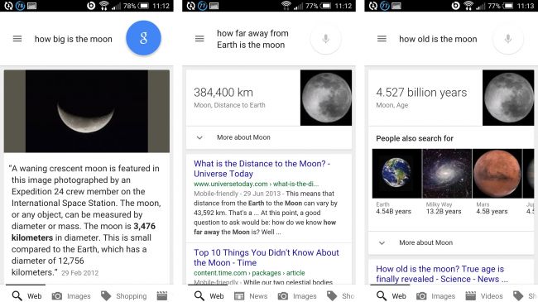Open Images tab in the first screen

click(x=71, y=296)
